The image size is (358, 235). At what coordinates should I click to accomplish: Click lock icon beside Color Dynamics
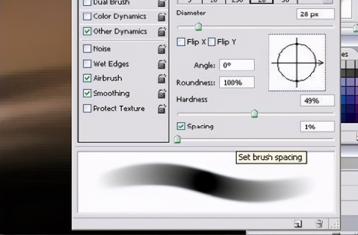(x=162, y=17)
